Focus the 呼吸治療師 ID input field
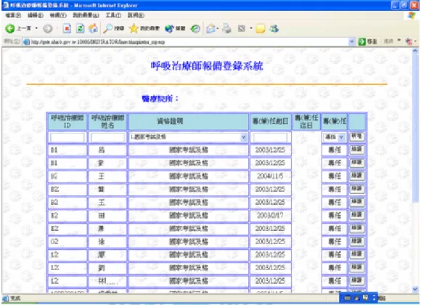This screenshot has height=305, width=421. (x=67, y=137)
